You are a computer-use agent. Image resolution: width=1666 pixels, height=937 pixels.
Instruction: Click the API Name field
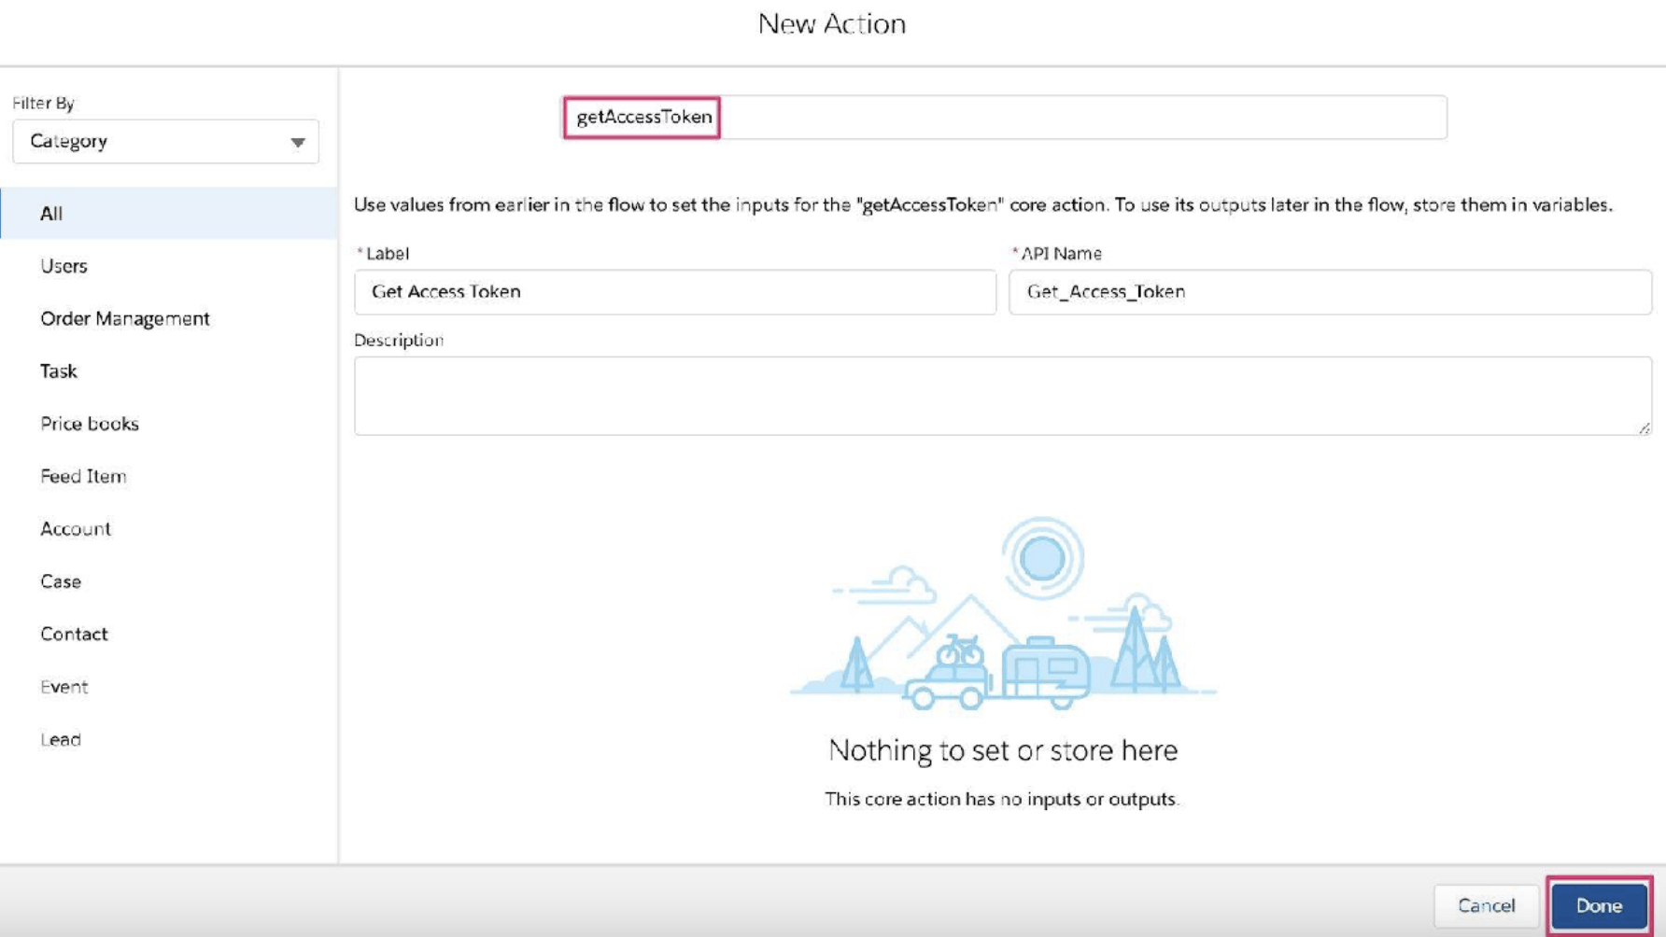(1330, 291)
